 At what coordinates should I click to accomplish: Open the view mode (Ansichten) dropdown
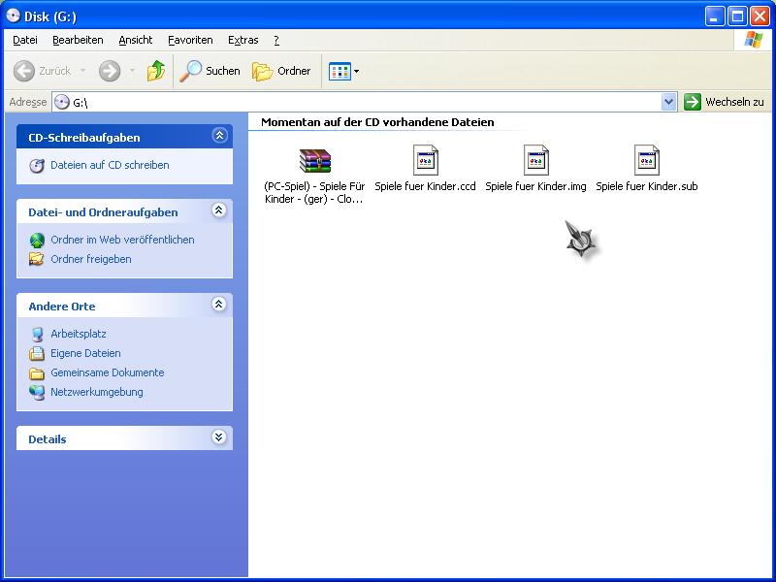coord(343,71)
